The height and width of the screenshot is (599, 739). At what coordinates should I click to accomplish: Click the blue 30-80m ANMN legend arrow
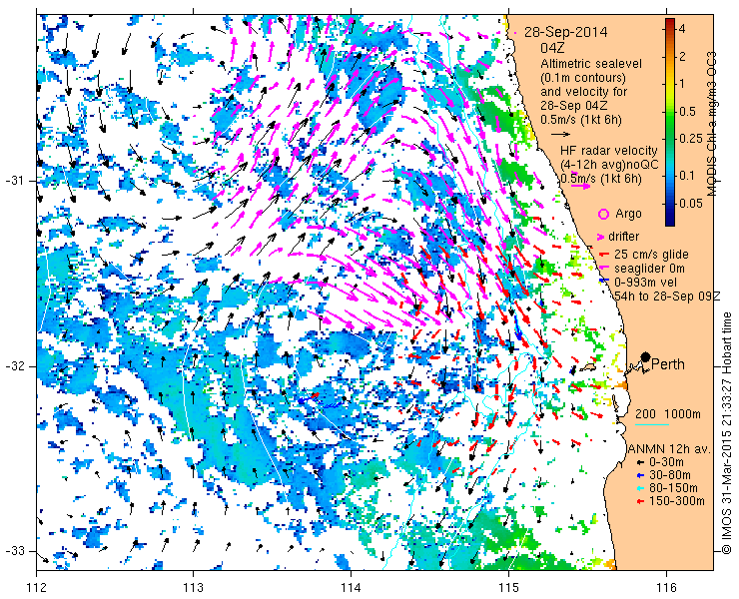coord(639,475)
